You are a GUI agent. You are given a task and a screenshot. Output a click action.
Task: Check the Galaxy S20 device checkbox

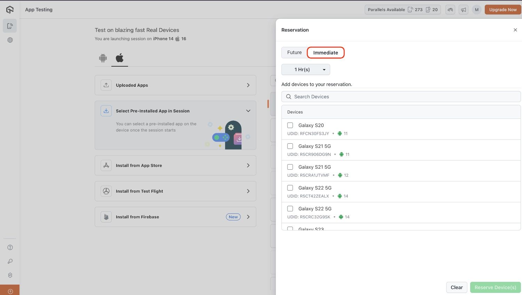(x=290, y=125)
